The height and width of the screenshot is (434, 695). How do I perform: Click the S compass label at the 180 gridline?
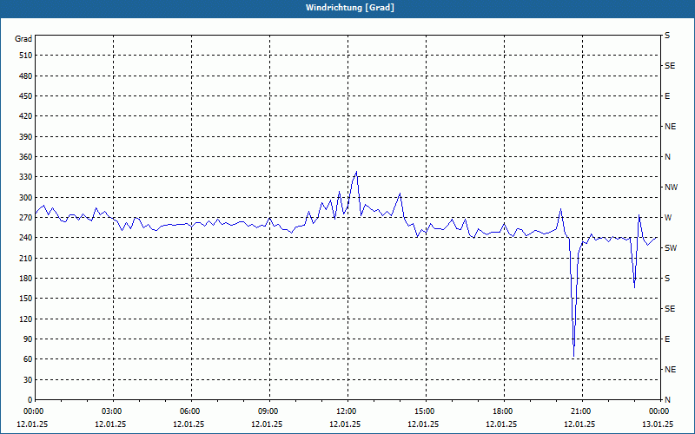tap(667, 279)
